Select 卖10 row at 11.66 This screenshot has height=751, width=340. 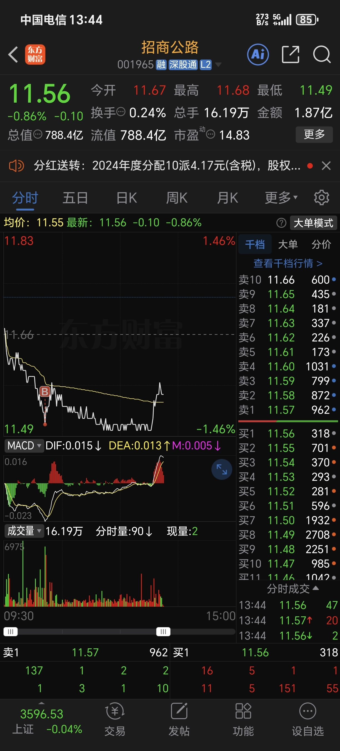tap(287, 280)
